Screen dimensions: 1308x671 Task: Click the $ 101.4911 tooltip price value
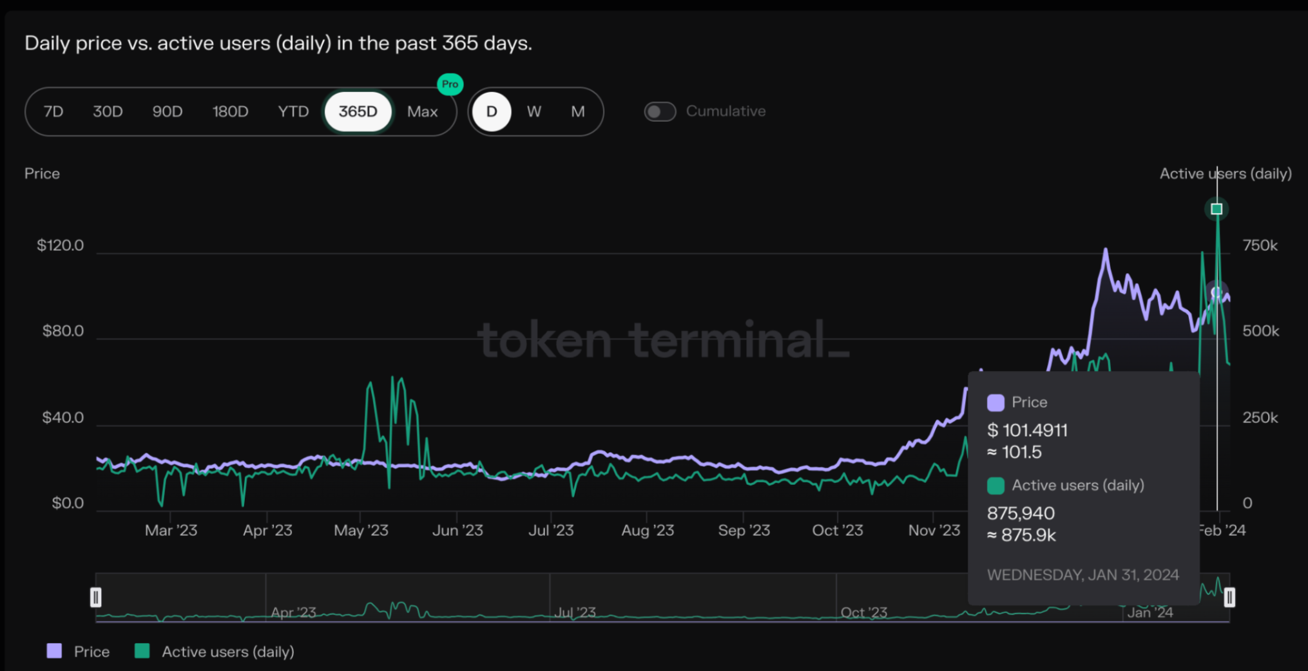click(x=1027, y=430)
